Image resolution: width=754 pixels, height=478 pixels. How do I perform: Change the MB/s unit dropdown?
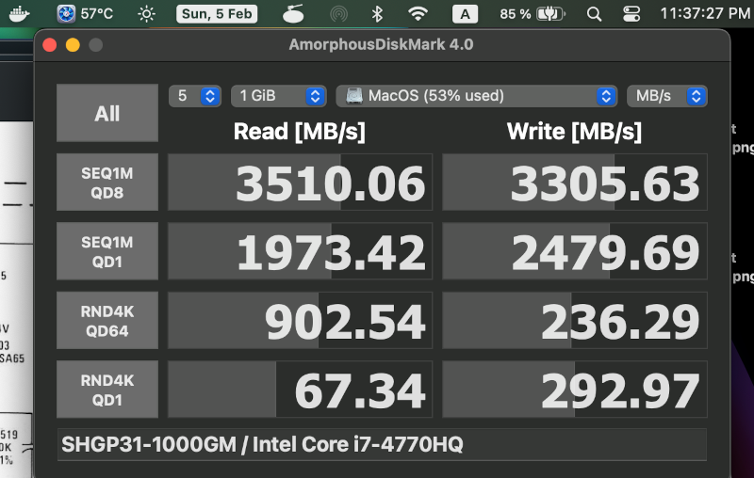tap(667, 96)
